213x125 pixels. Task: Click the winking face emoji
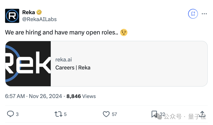click(x=124, y=33)
